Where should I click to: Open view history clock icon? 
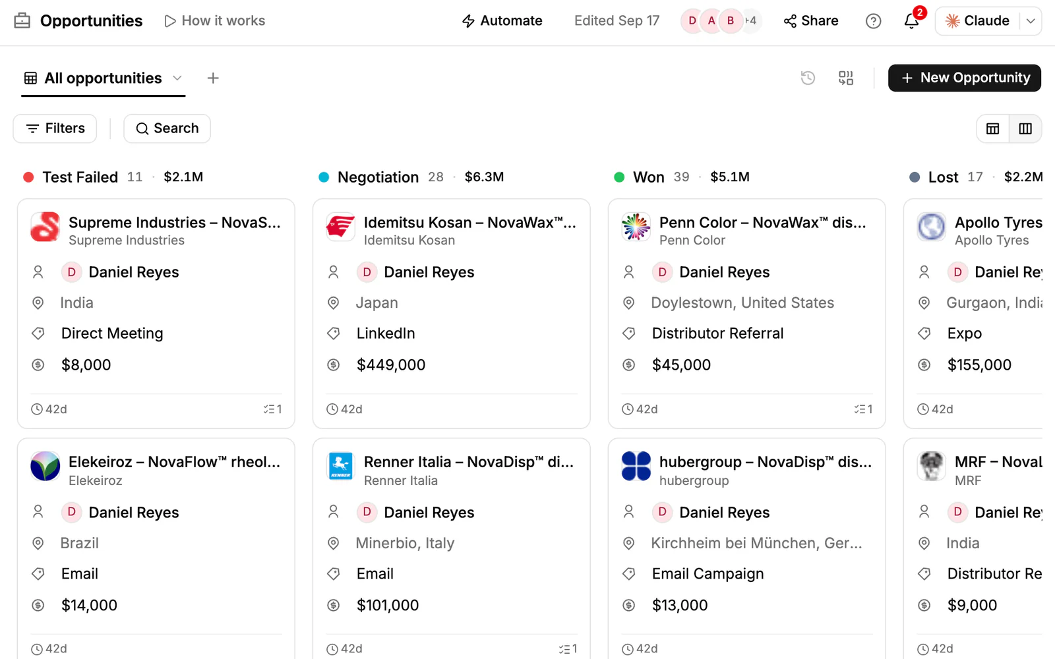tap(808, 78)
